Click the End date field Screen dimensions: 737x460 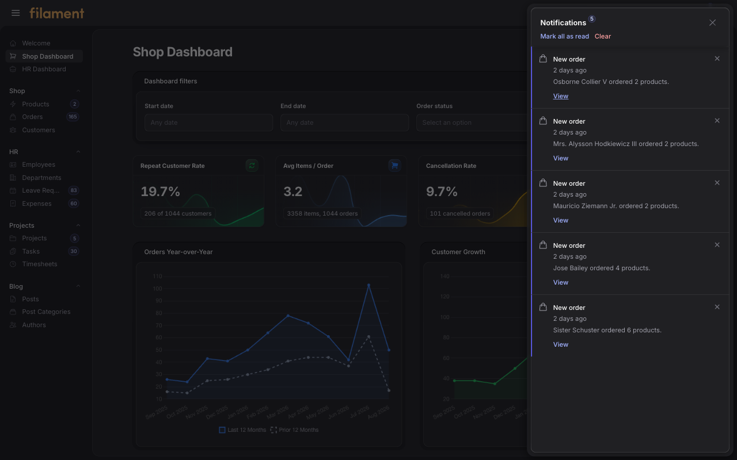click(344, 122)
